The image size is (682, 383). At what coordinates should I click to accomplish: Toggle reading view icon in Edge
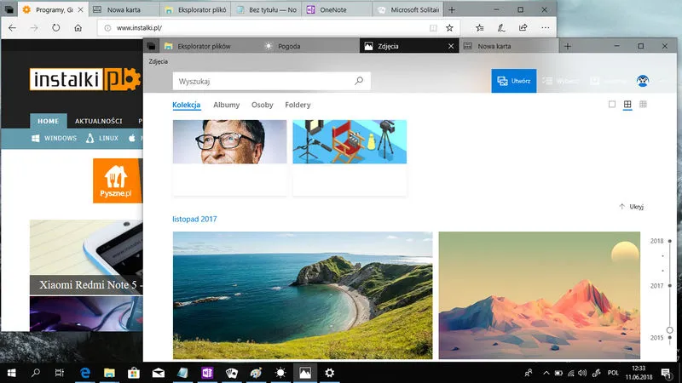(433, 28)
